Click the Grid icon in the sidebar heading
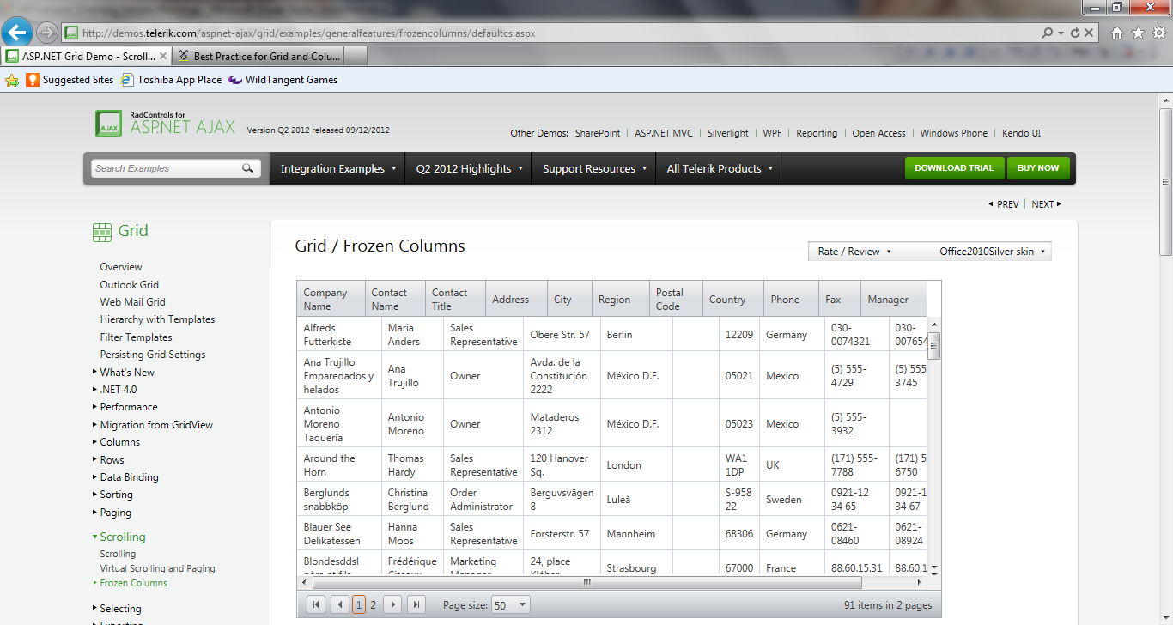Image resolution: width=1173 pixels, height=625 pixels. click(x=102, y=231)
